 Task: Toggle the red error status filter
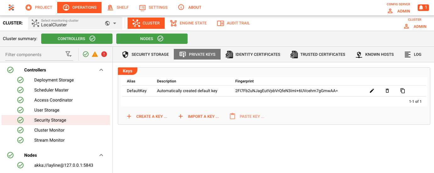tap(104, 55)
